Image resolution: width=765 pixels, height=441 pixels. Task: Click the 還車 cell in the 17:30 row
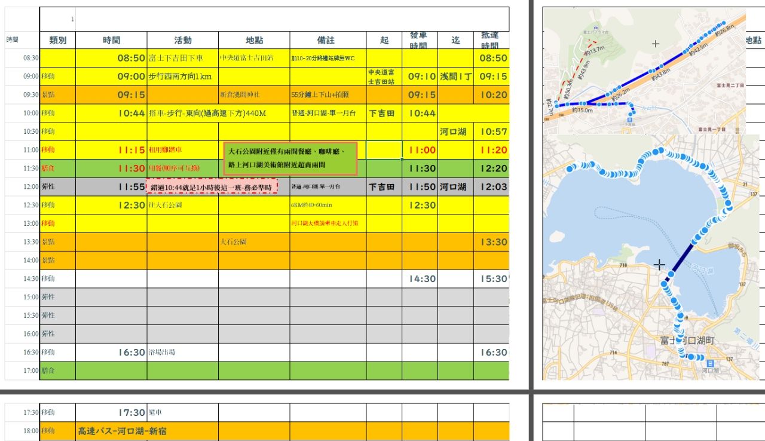click(x=183, y=412)
